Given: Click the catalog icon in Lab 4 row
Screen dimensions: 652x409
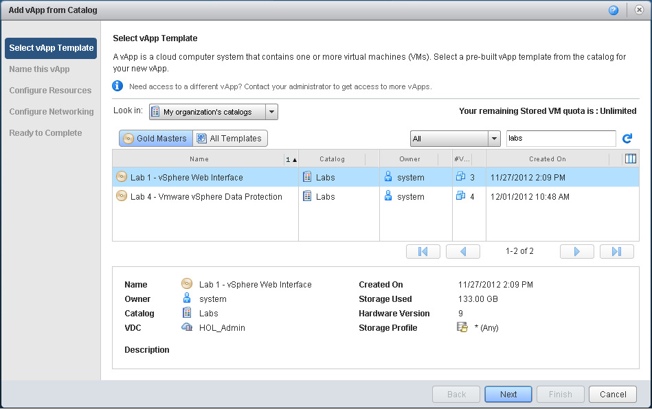Looking at the screenshot, I should pyautogui.click(x=307, y=196).
